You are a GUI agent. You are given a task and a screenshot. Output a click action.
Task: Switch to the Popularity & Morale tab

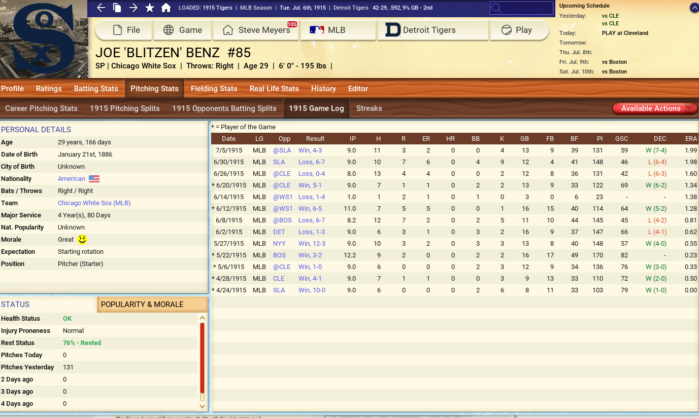point(152,305)
